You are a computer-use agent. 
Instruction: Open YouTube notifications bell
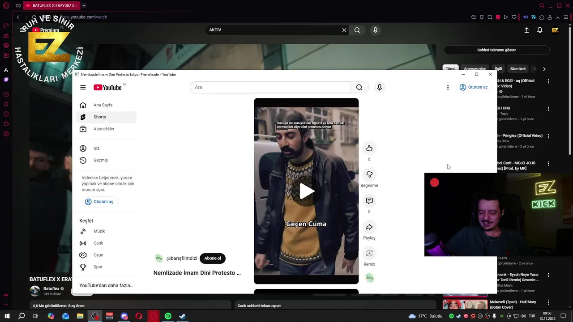pos(540,30)
